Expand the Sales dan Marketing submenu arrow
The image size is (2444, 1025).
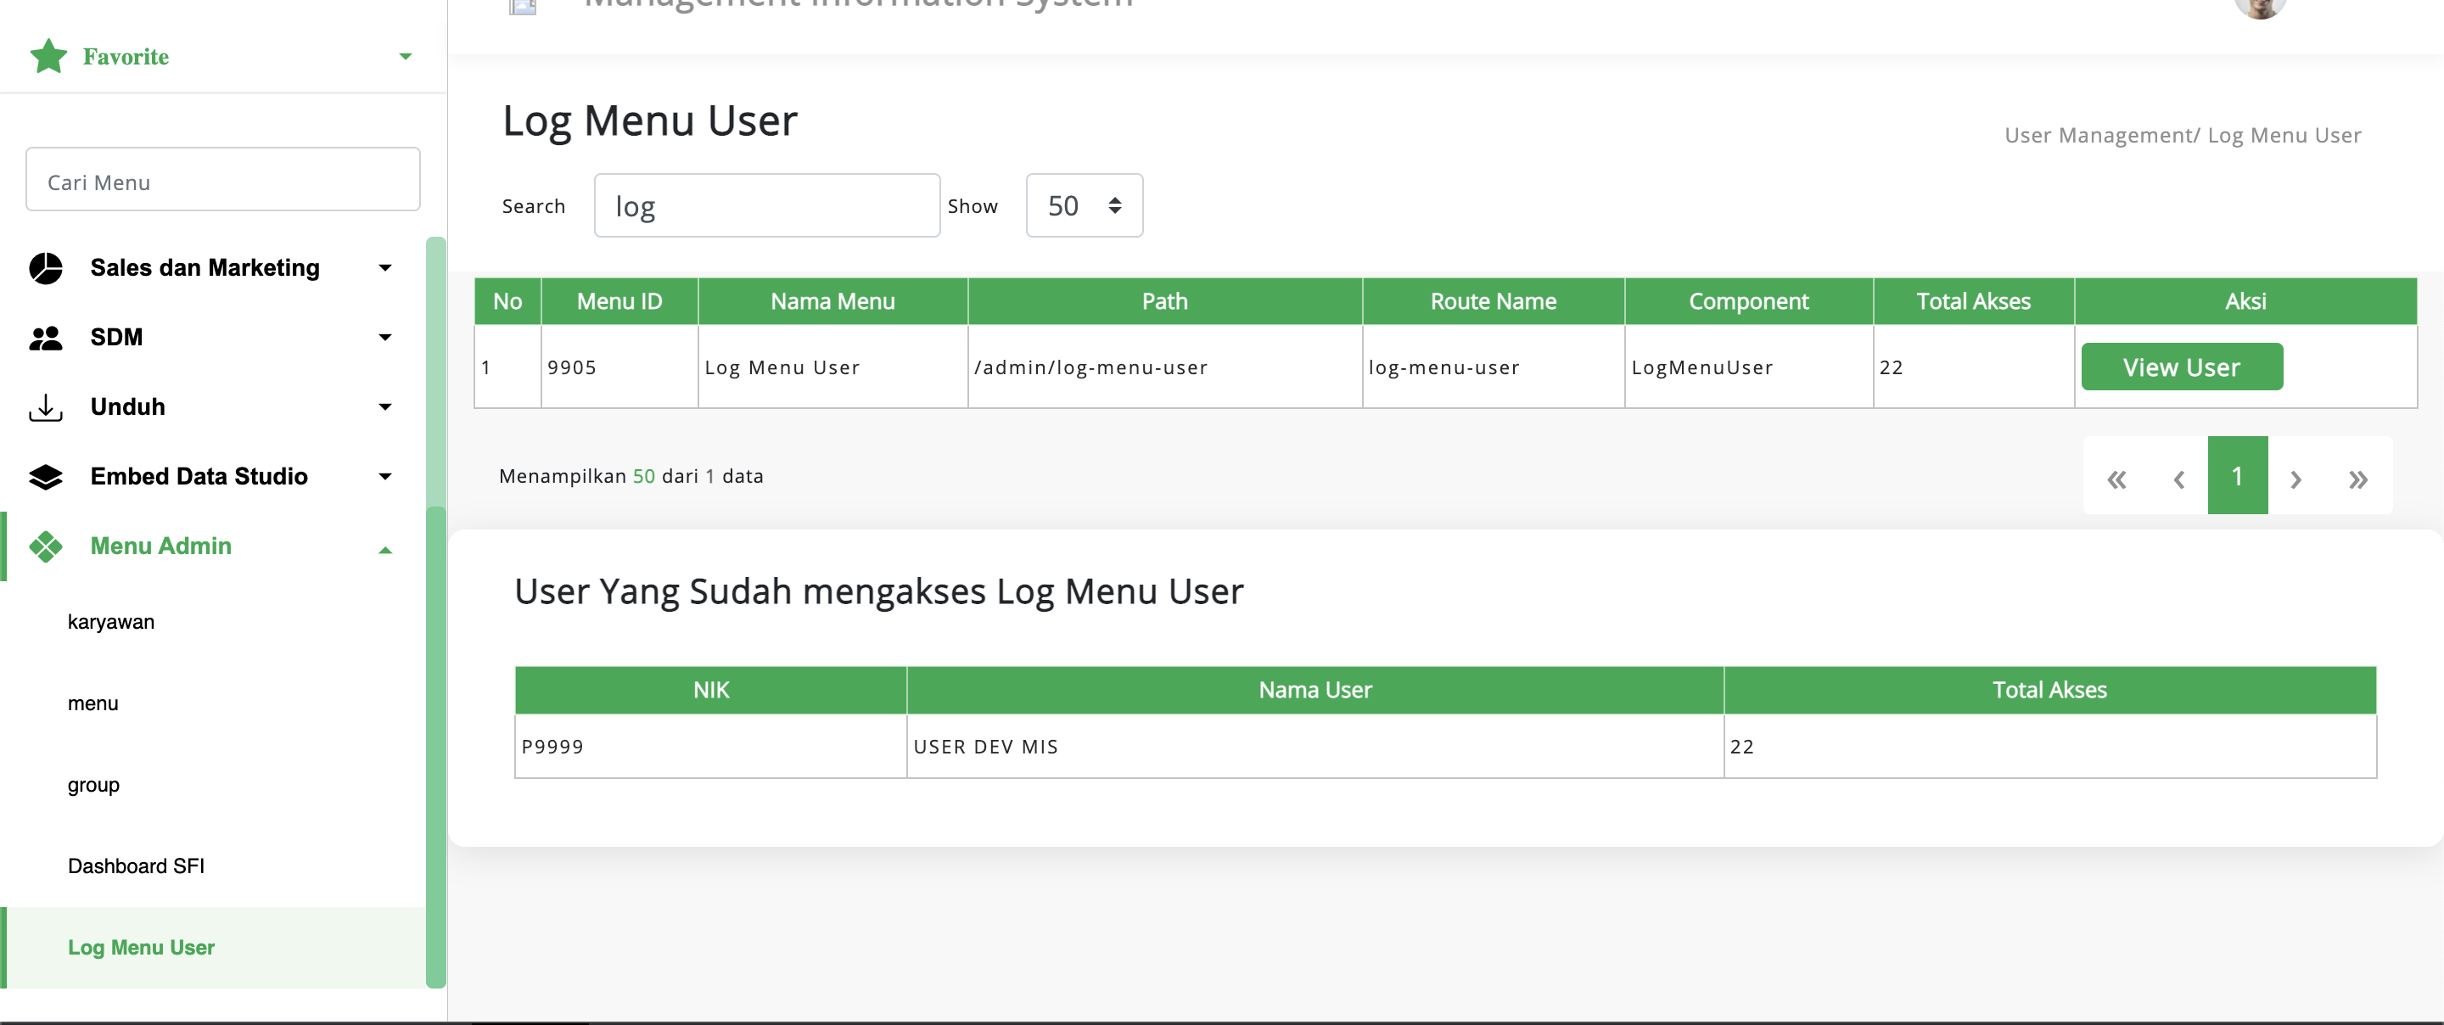[385, 269]
